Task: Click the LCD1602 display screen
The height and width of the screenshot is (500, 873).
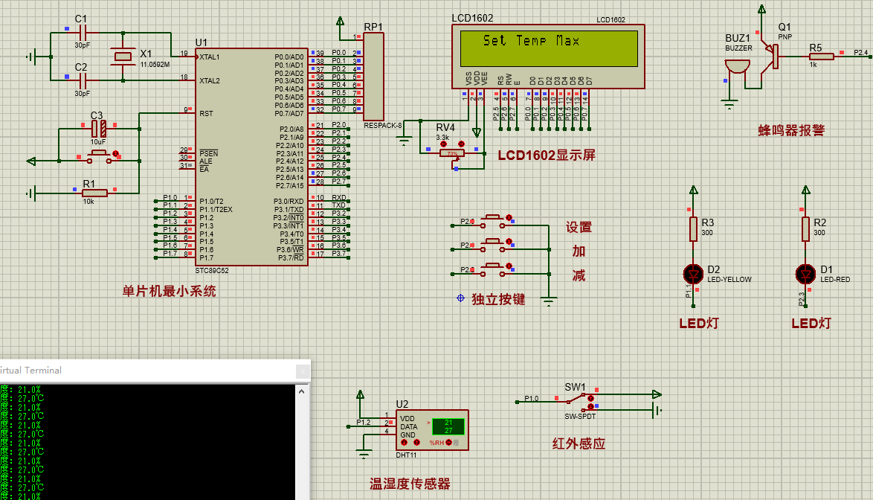Action: (x=549, y=49)
